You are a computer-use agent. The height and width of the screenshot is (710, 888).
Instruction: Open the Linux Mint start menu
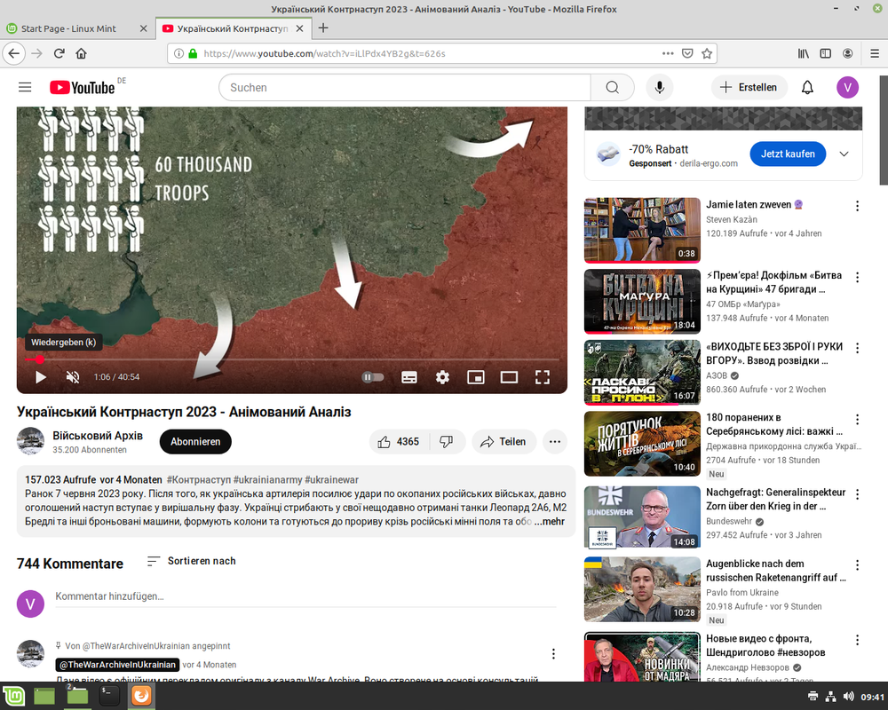coord(13,696)
